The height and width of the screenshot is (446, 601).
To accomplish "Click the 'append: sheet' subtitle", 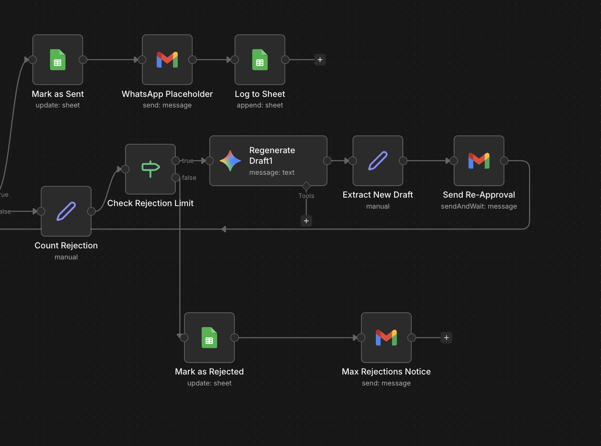I will tap(260, 105).
